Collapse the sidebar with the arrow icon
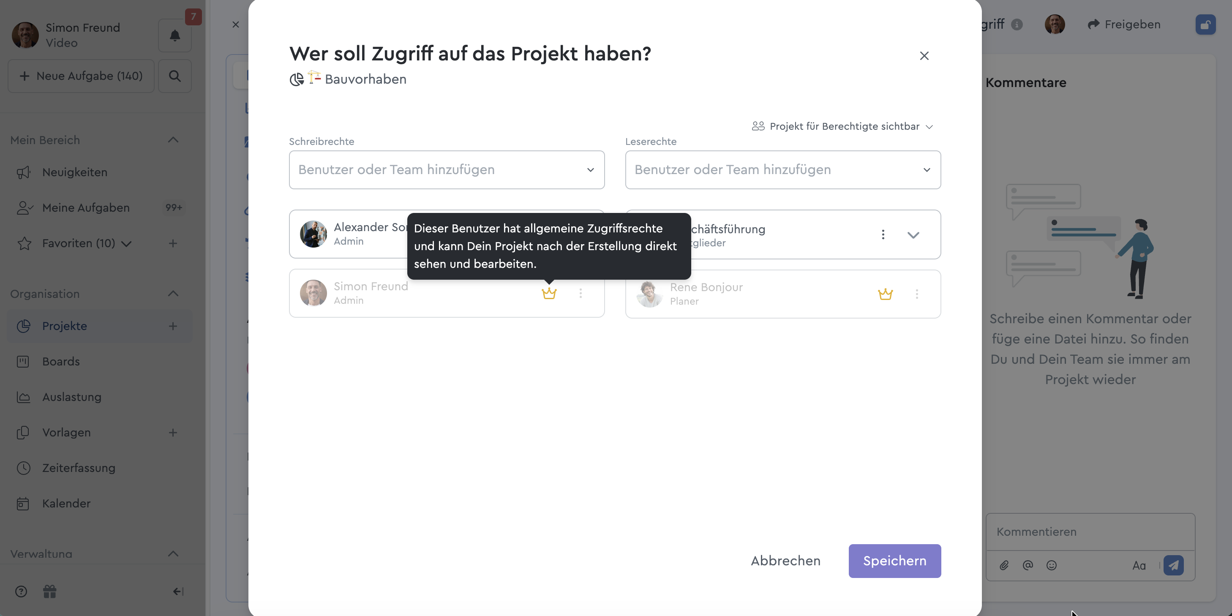This screenshot has height=616, width=1232. 178,591
